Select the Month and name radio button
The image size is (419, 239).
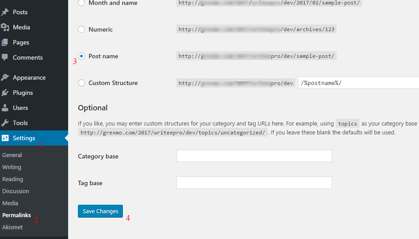click(x=81, y=3)
